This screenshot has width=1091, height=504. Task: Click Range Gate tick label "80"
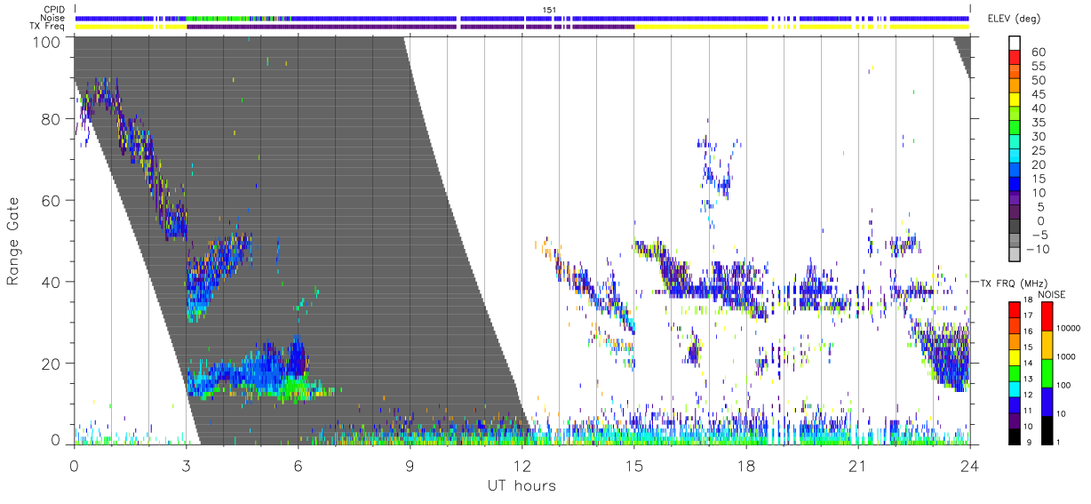52,119
